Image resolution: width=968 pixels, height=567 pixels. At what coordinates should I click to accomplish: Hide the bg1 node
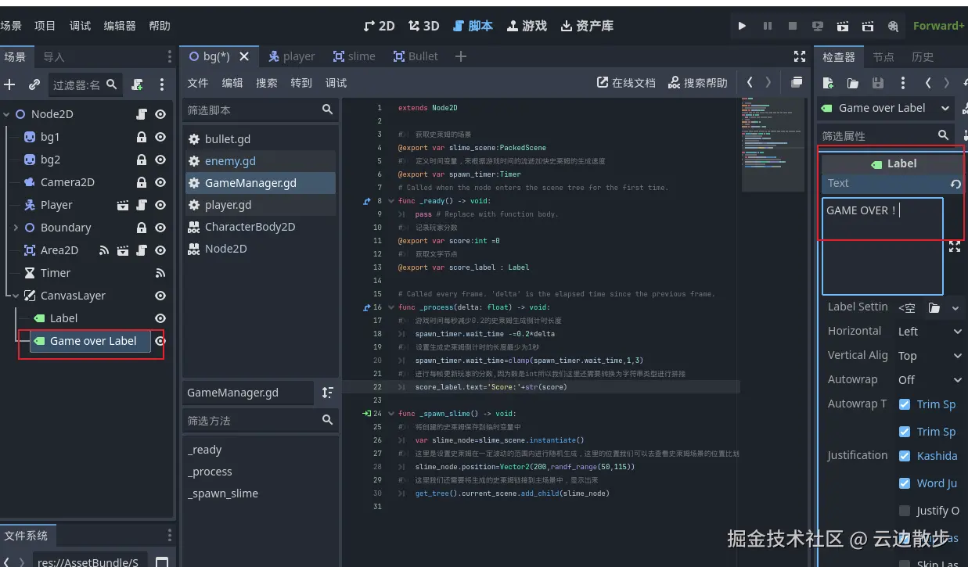[x=160, y=137]
